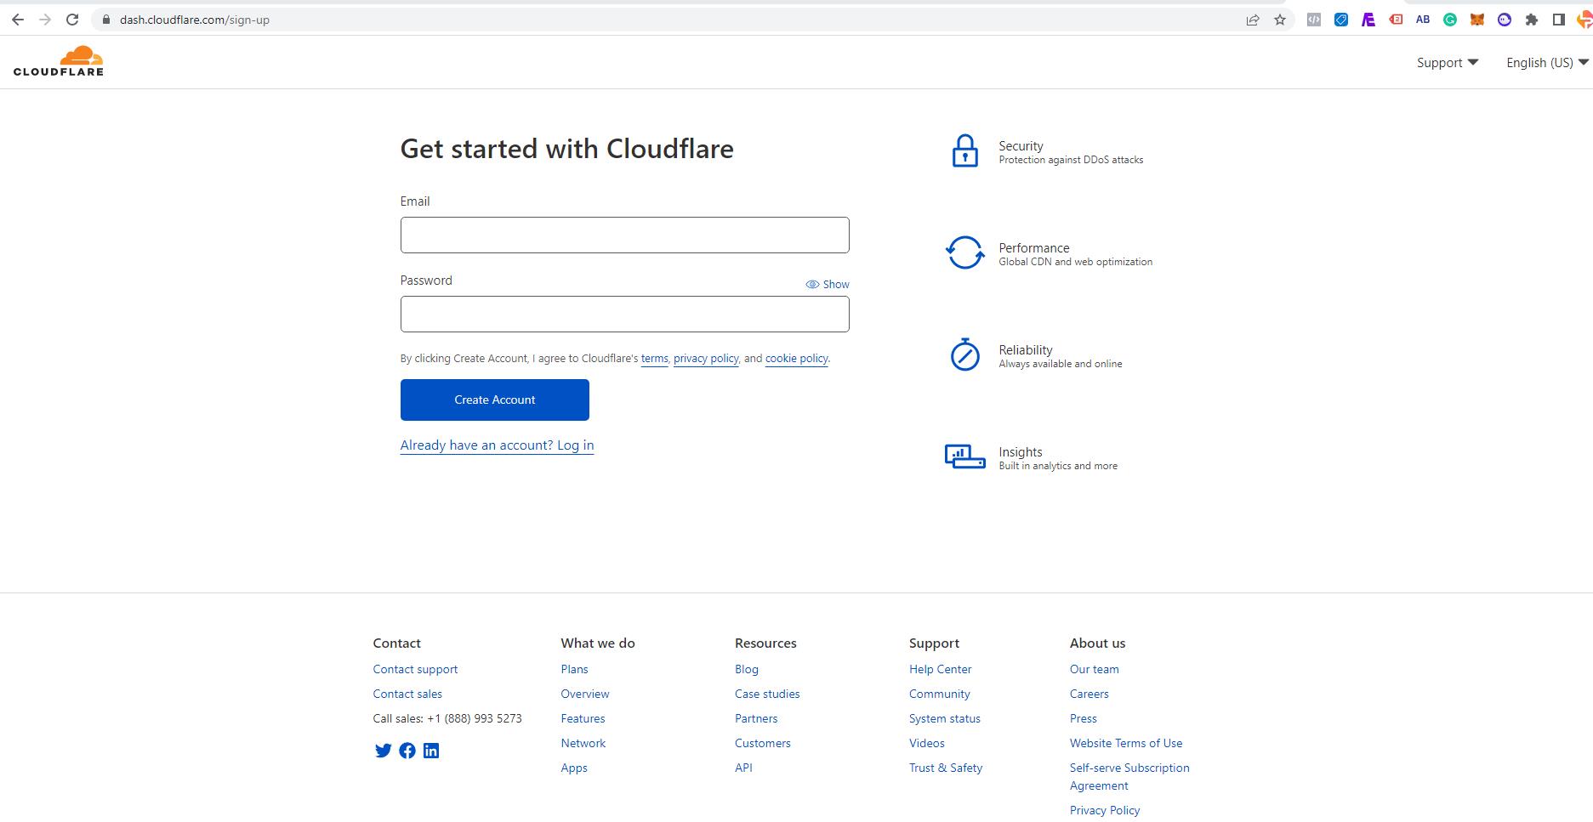Open the Blog footer link
Image resolution: width=1593 pixels, height=822 pixels.
click(x=747, y=670)
